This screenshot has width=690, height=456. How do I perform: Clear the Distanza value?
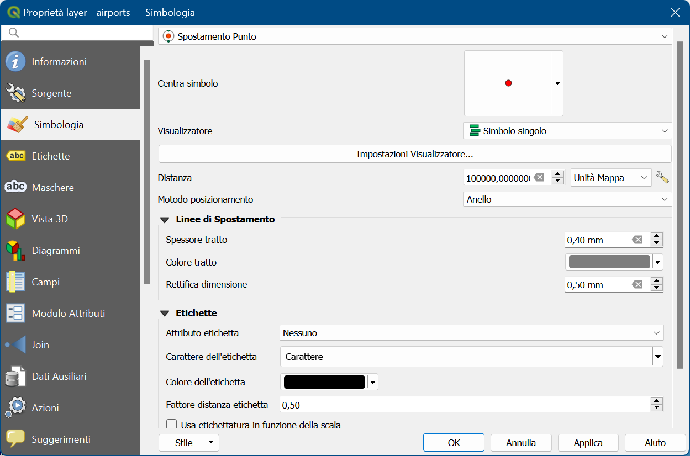coord(540,178)
